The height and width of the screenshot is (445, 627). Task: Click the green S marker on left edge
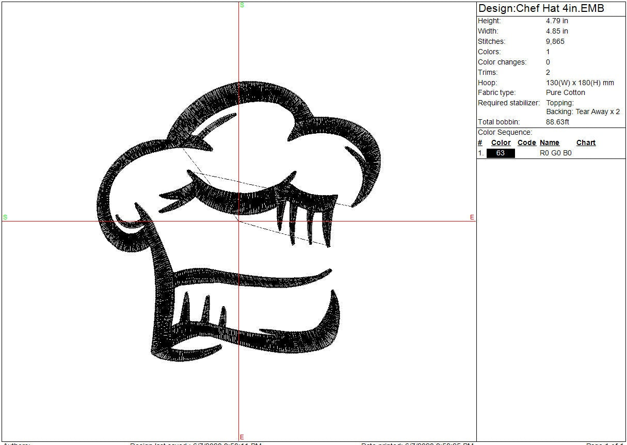(5, 217)
